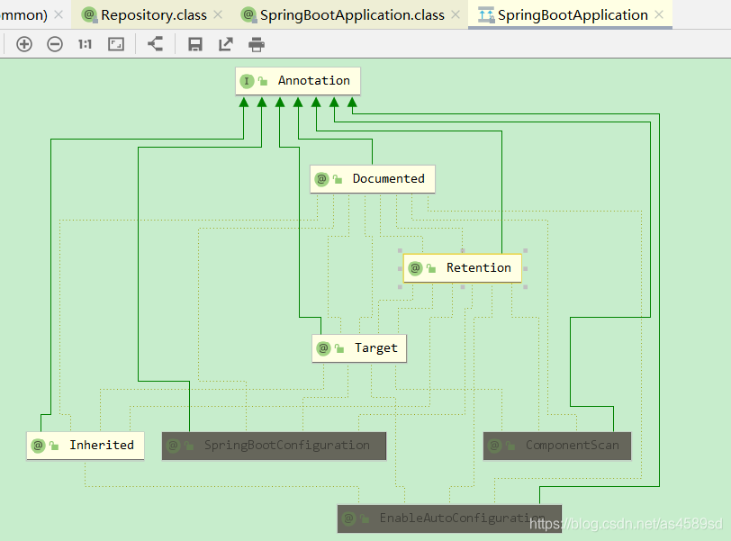Select the EnableAutoConfiguration node
Viewport: 731px width, 541px height.
449,518
